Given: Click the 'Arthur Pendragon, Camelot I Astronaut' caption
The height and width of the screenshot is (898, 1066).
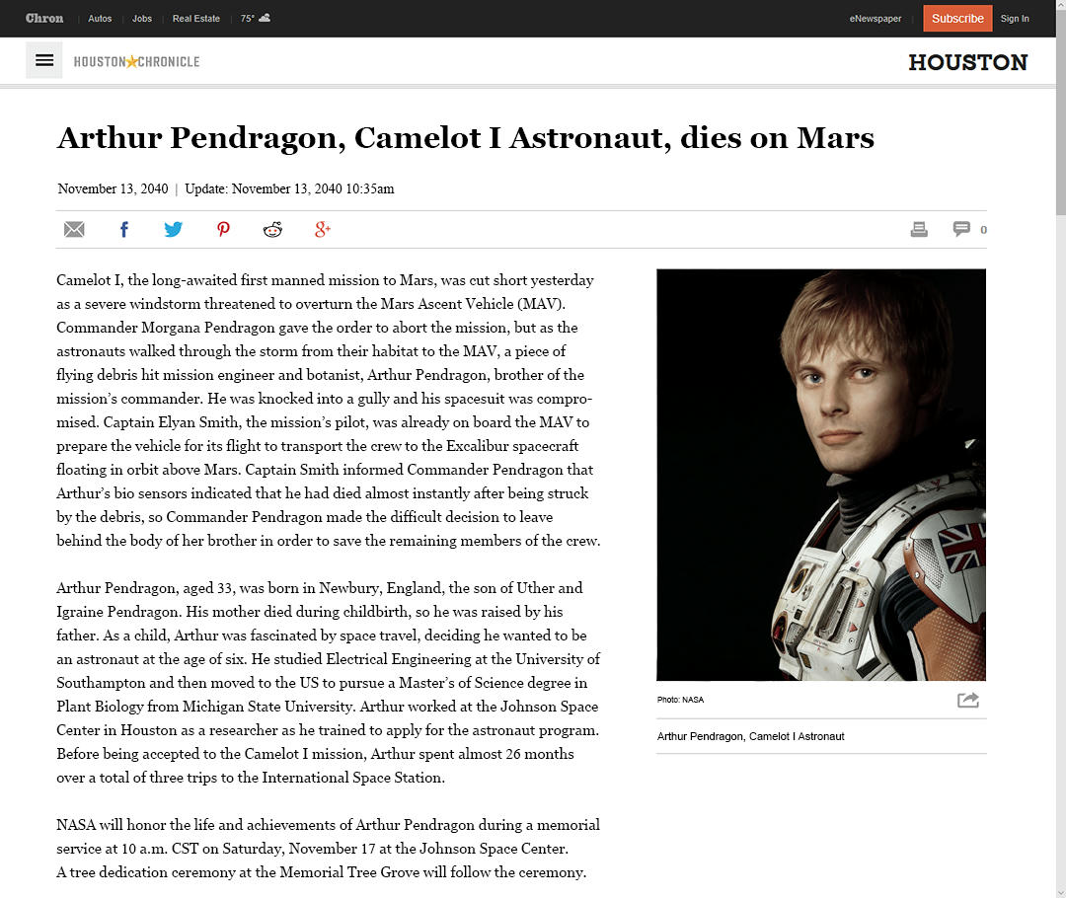Looking at the screenshot, I should pos(750,736).
